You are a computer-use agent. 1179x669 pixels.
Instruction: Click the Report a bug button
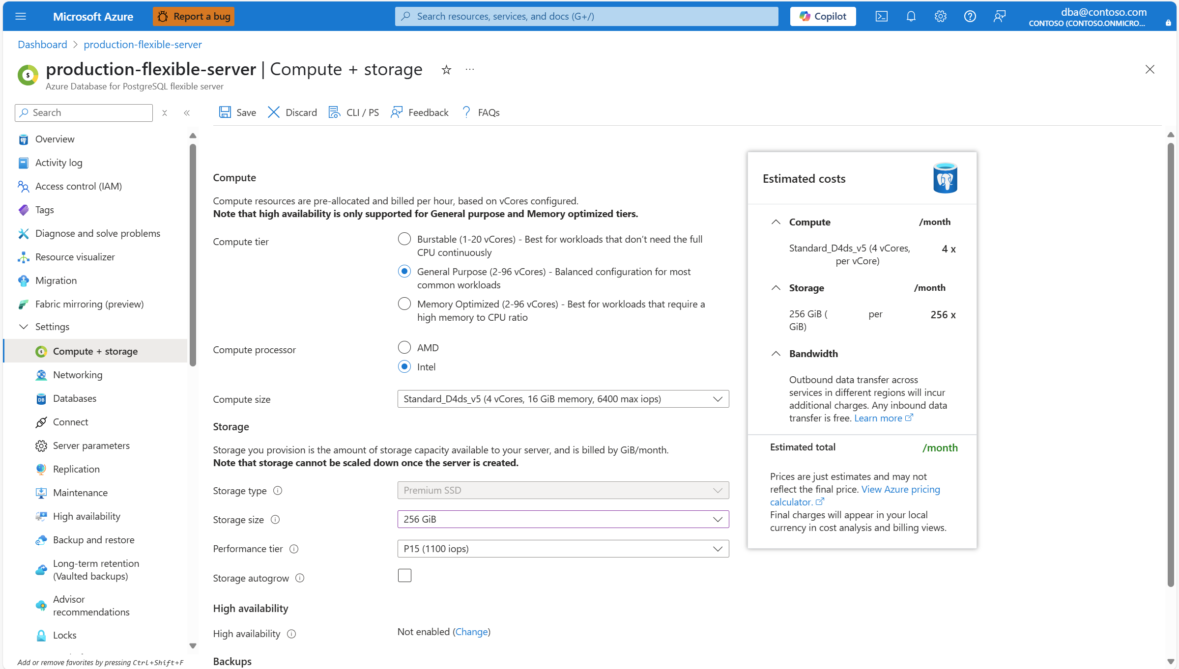pos(194,16)
